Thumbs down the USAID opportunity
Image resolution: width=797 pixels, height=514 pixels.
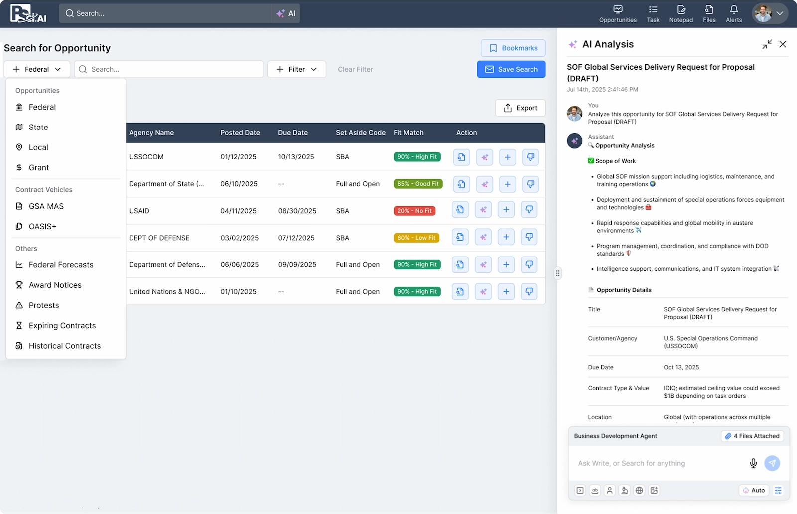(x=529, y=210)
